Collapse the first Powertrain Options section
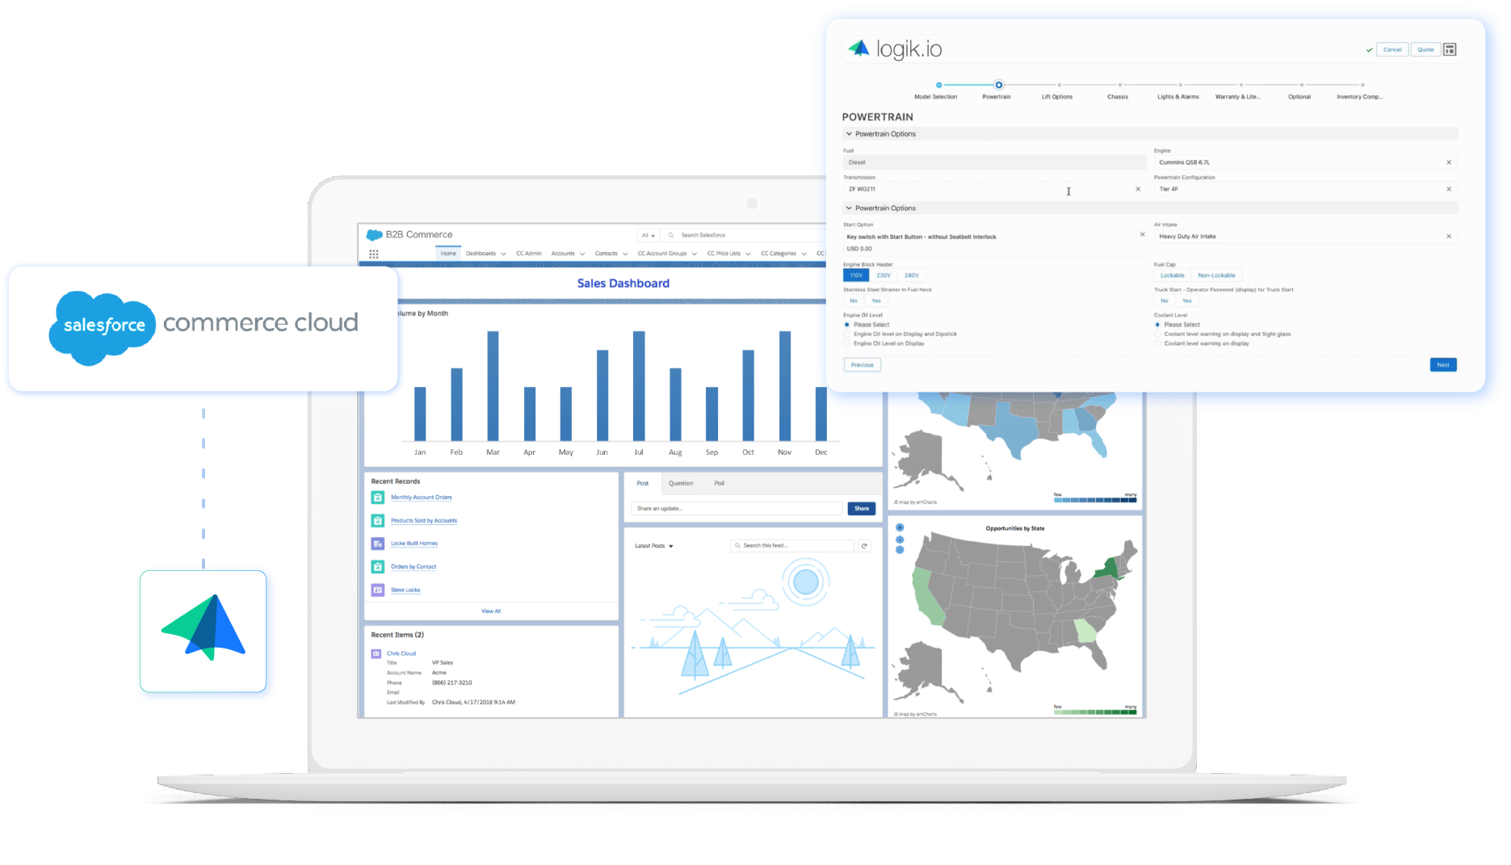Image resolution: width=1511 pixels, height=865 pixels. point(849,134)
